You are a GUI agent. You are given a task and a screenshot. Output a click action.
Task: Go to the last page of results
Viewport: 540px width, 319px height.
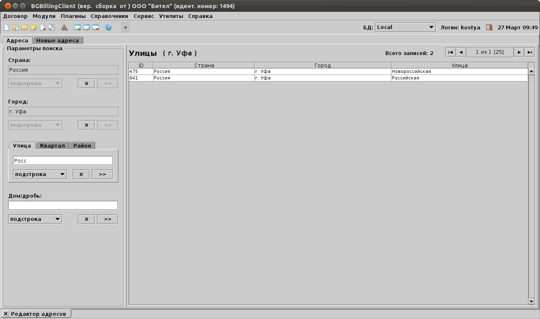[x=530, y=52]
